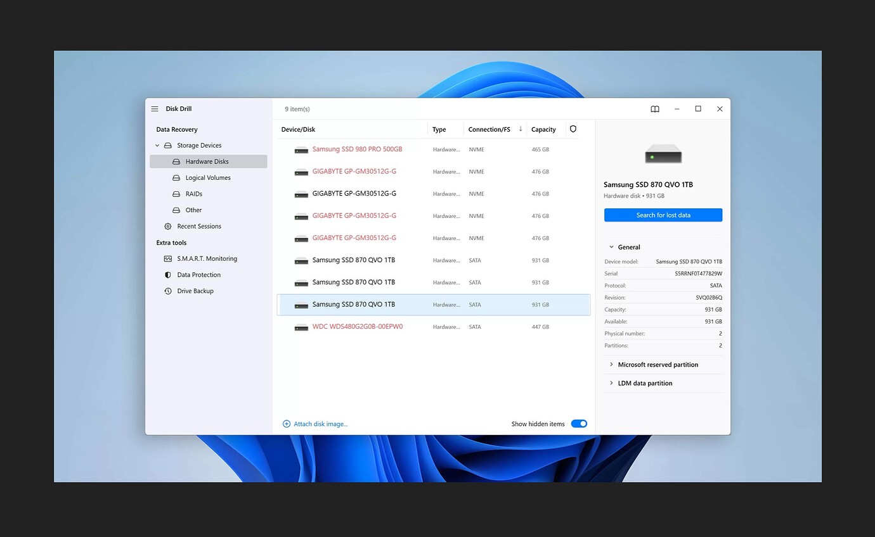Click the book help icon in title bar
Screen dimensions: 875x537
(655, 109)
